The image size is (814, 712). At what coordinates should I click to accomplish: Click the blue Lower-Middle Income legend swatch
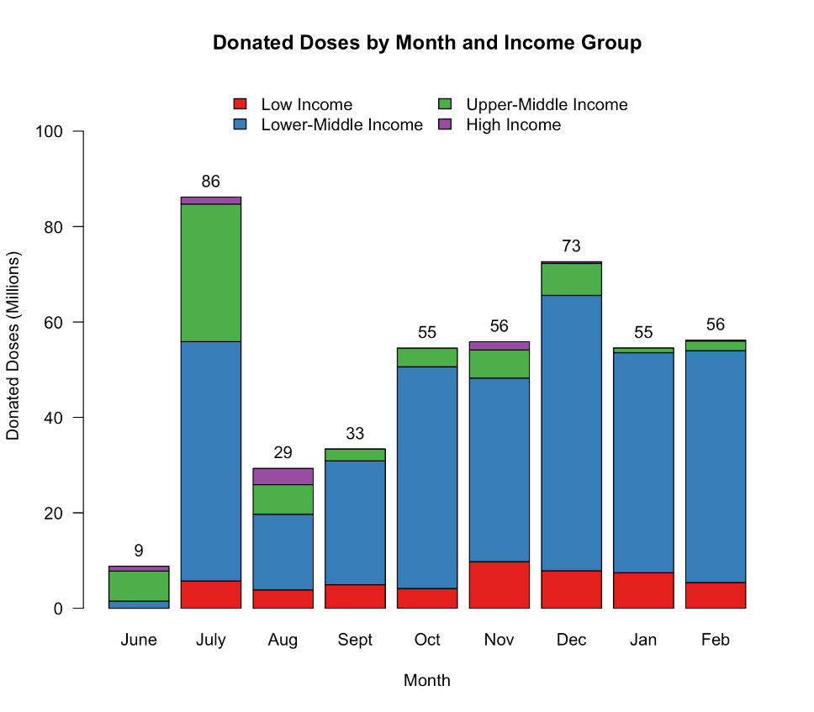[x=240, y=124]
